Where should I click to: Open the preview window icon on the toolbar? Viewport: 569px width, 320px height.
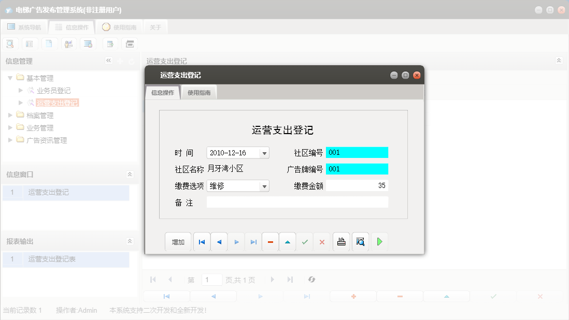[x=130, y=43]
